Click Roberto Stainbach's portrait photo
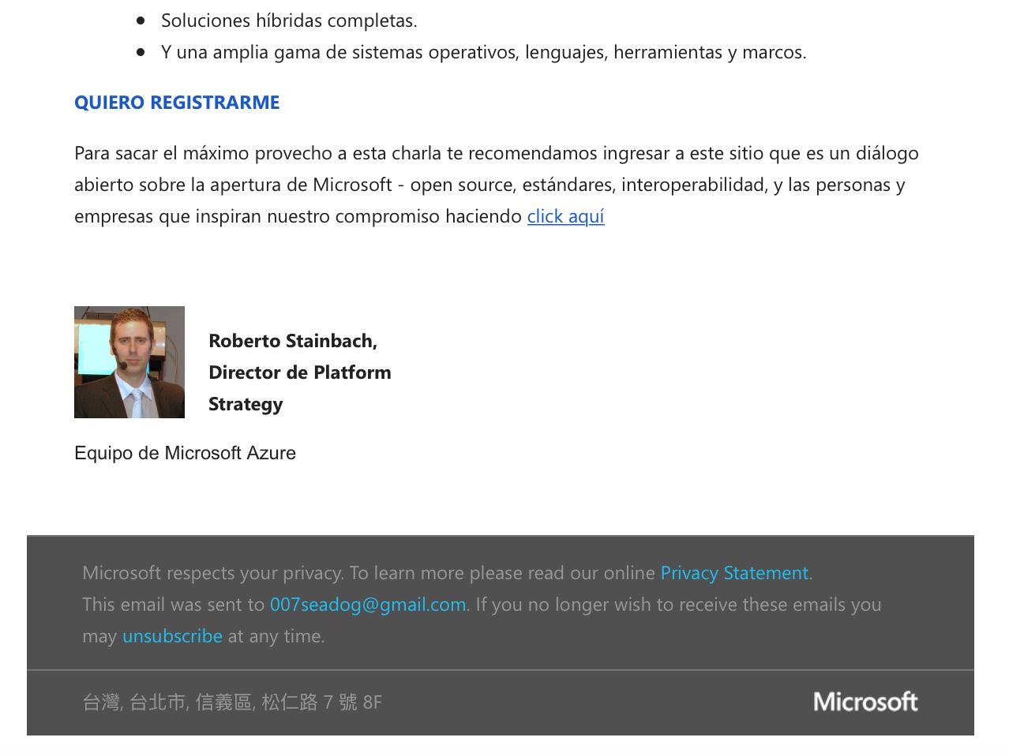 [x=129, y=362]
